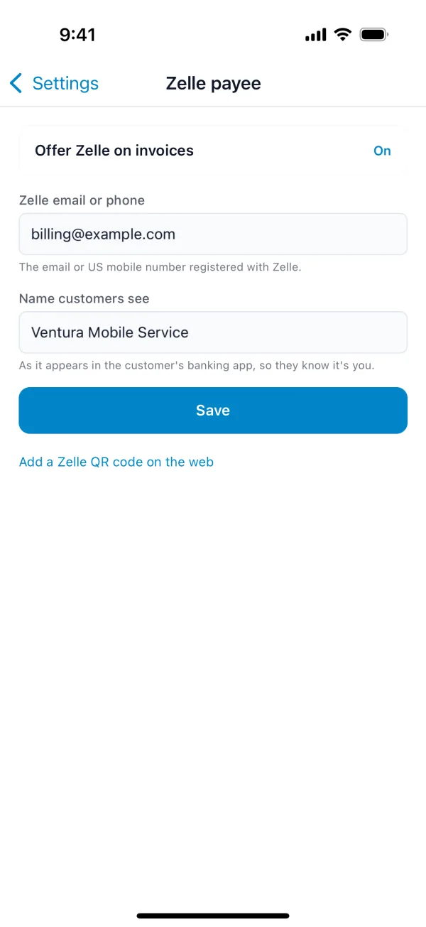426x927 pixels.
Task: Tap the Zelle email or phone label
Action: pos(82,200)
